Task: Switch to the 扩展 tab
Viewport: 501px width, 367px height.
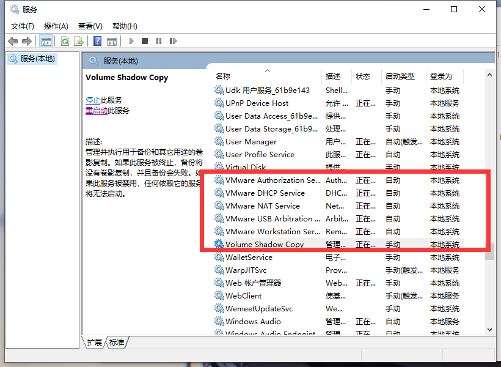Action: click(94, 343)
